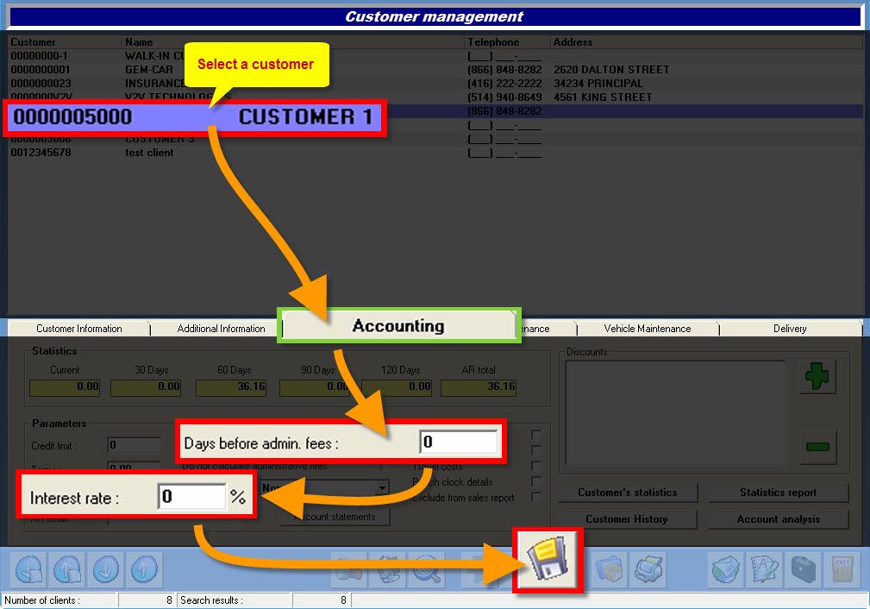Viewport: 870px width, 609px height.
Task: Open the Delivery tab
Action: click(x=790, y=329)
